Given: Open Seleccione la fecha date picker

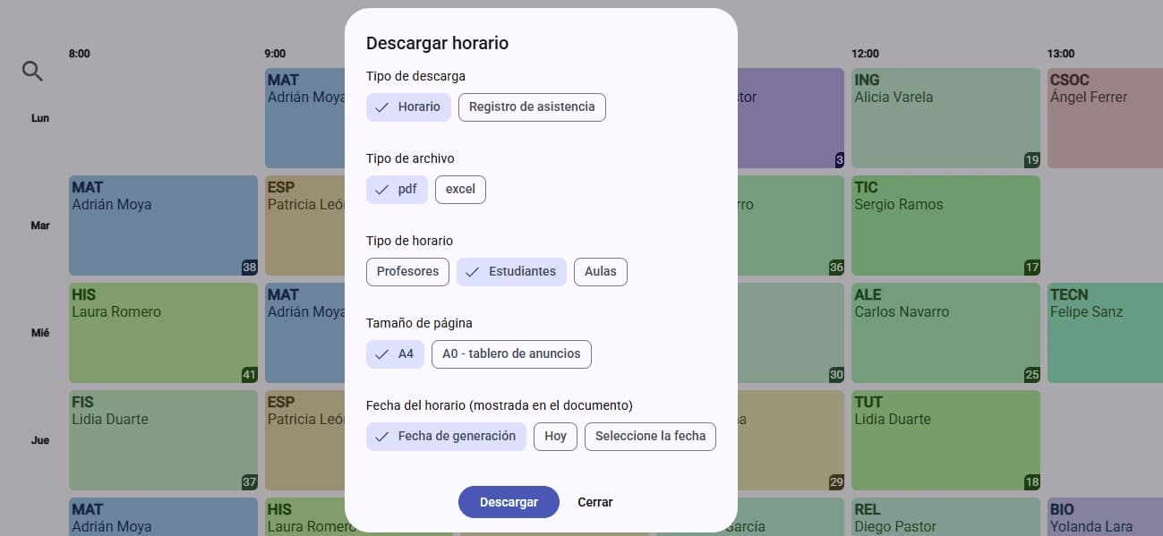Looking at the screenshot, I should coord(650,437).
